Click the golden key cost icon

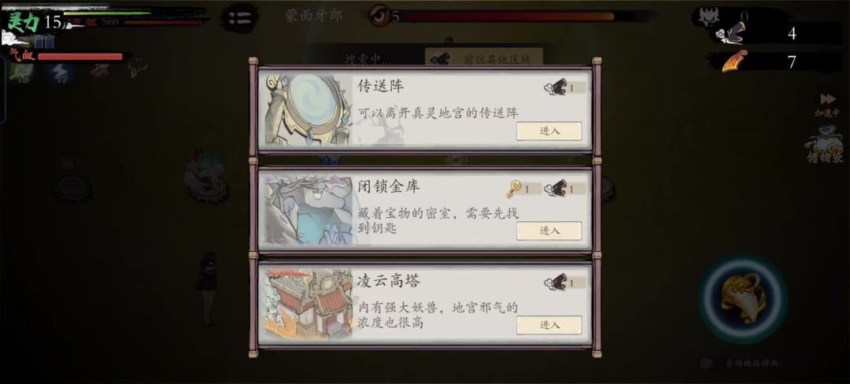point(513,189)
